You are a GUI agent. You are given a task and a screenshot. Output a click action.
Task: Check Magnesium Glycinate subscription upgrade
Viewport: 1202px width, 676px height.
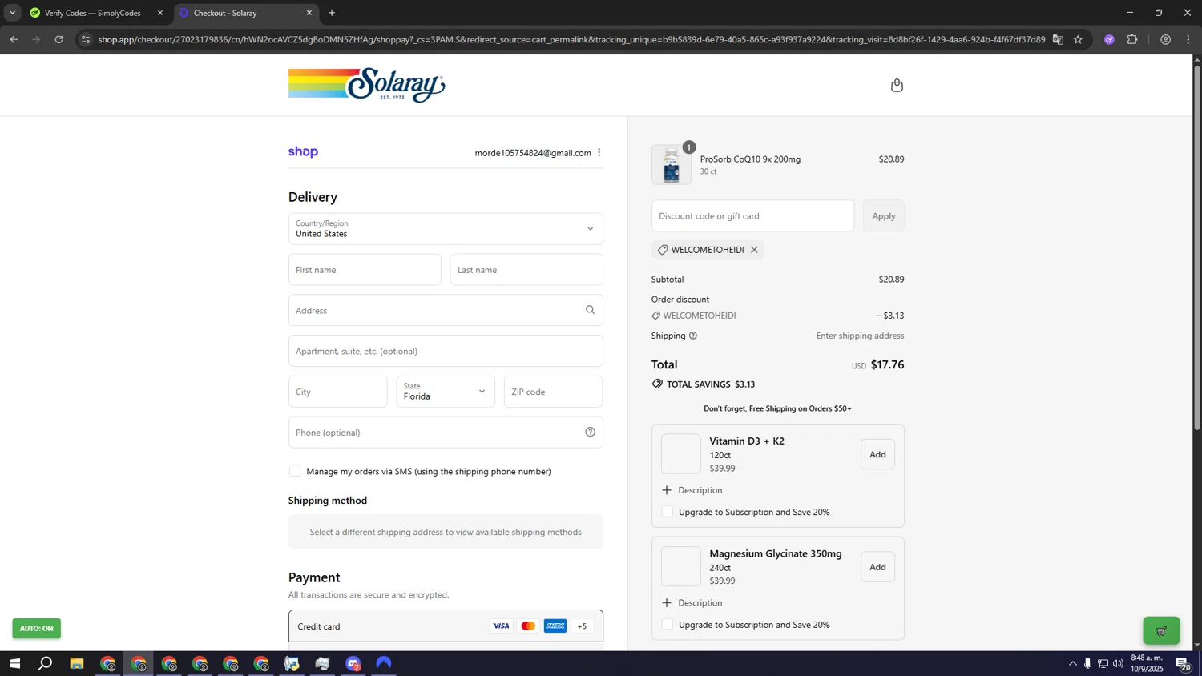tap(668, 624)
